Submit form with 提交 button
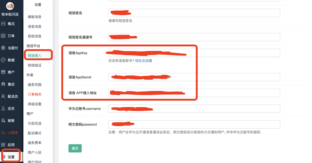This screenshot has height=163, width=312. coord(75,148)
